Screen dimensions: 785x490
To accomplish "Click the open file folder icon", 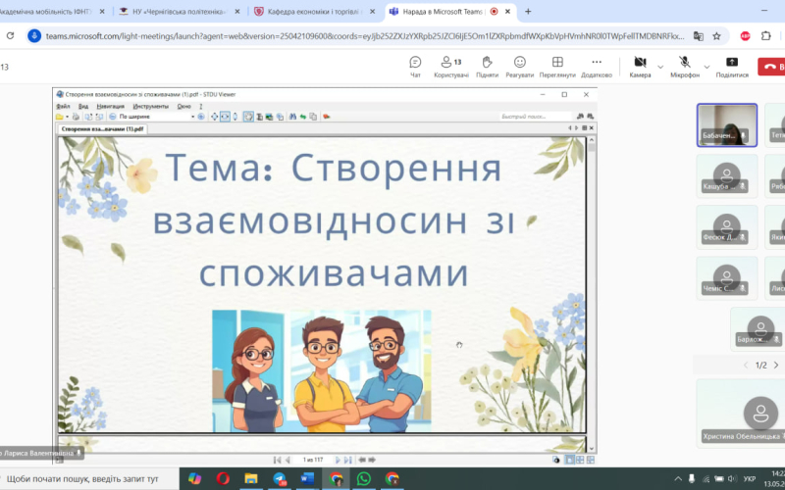I will point(60,117).
